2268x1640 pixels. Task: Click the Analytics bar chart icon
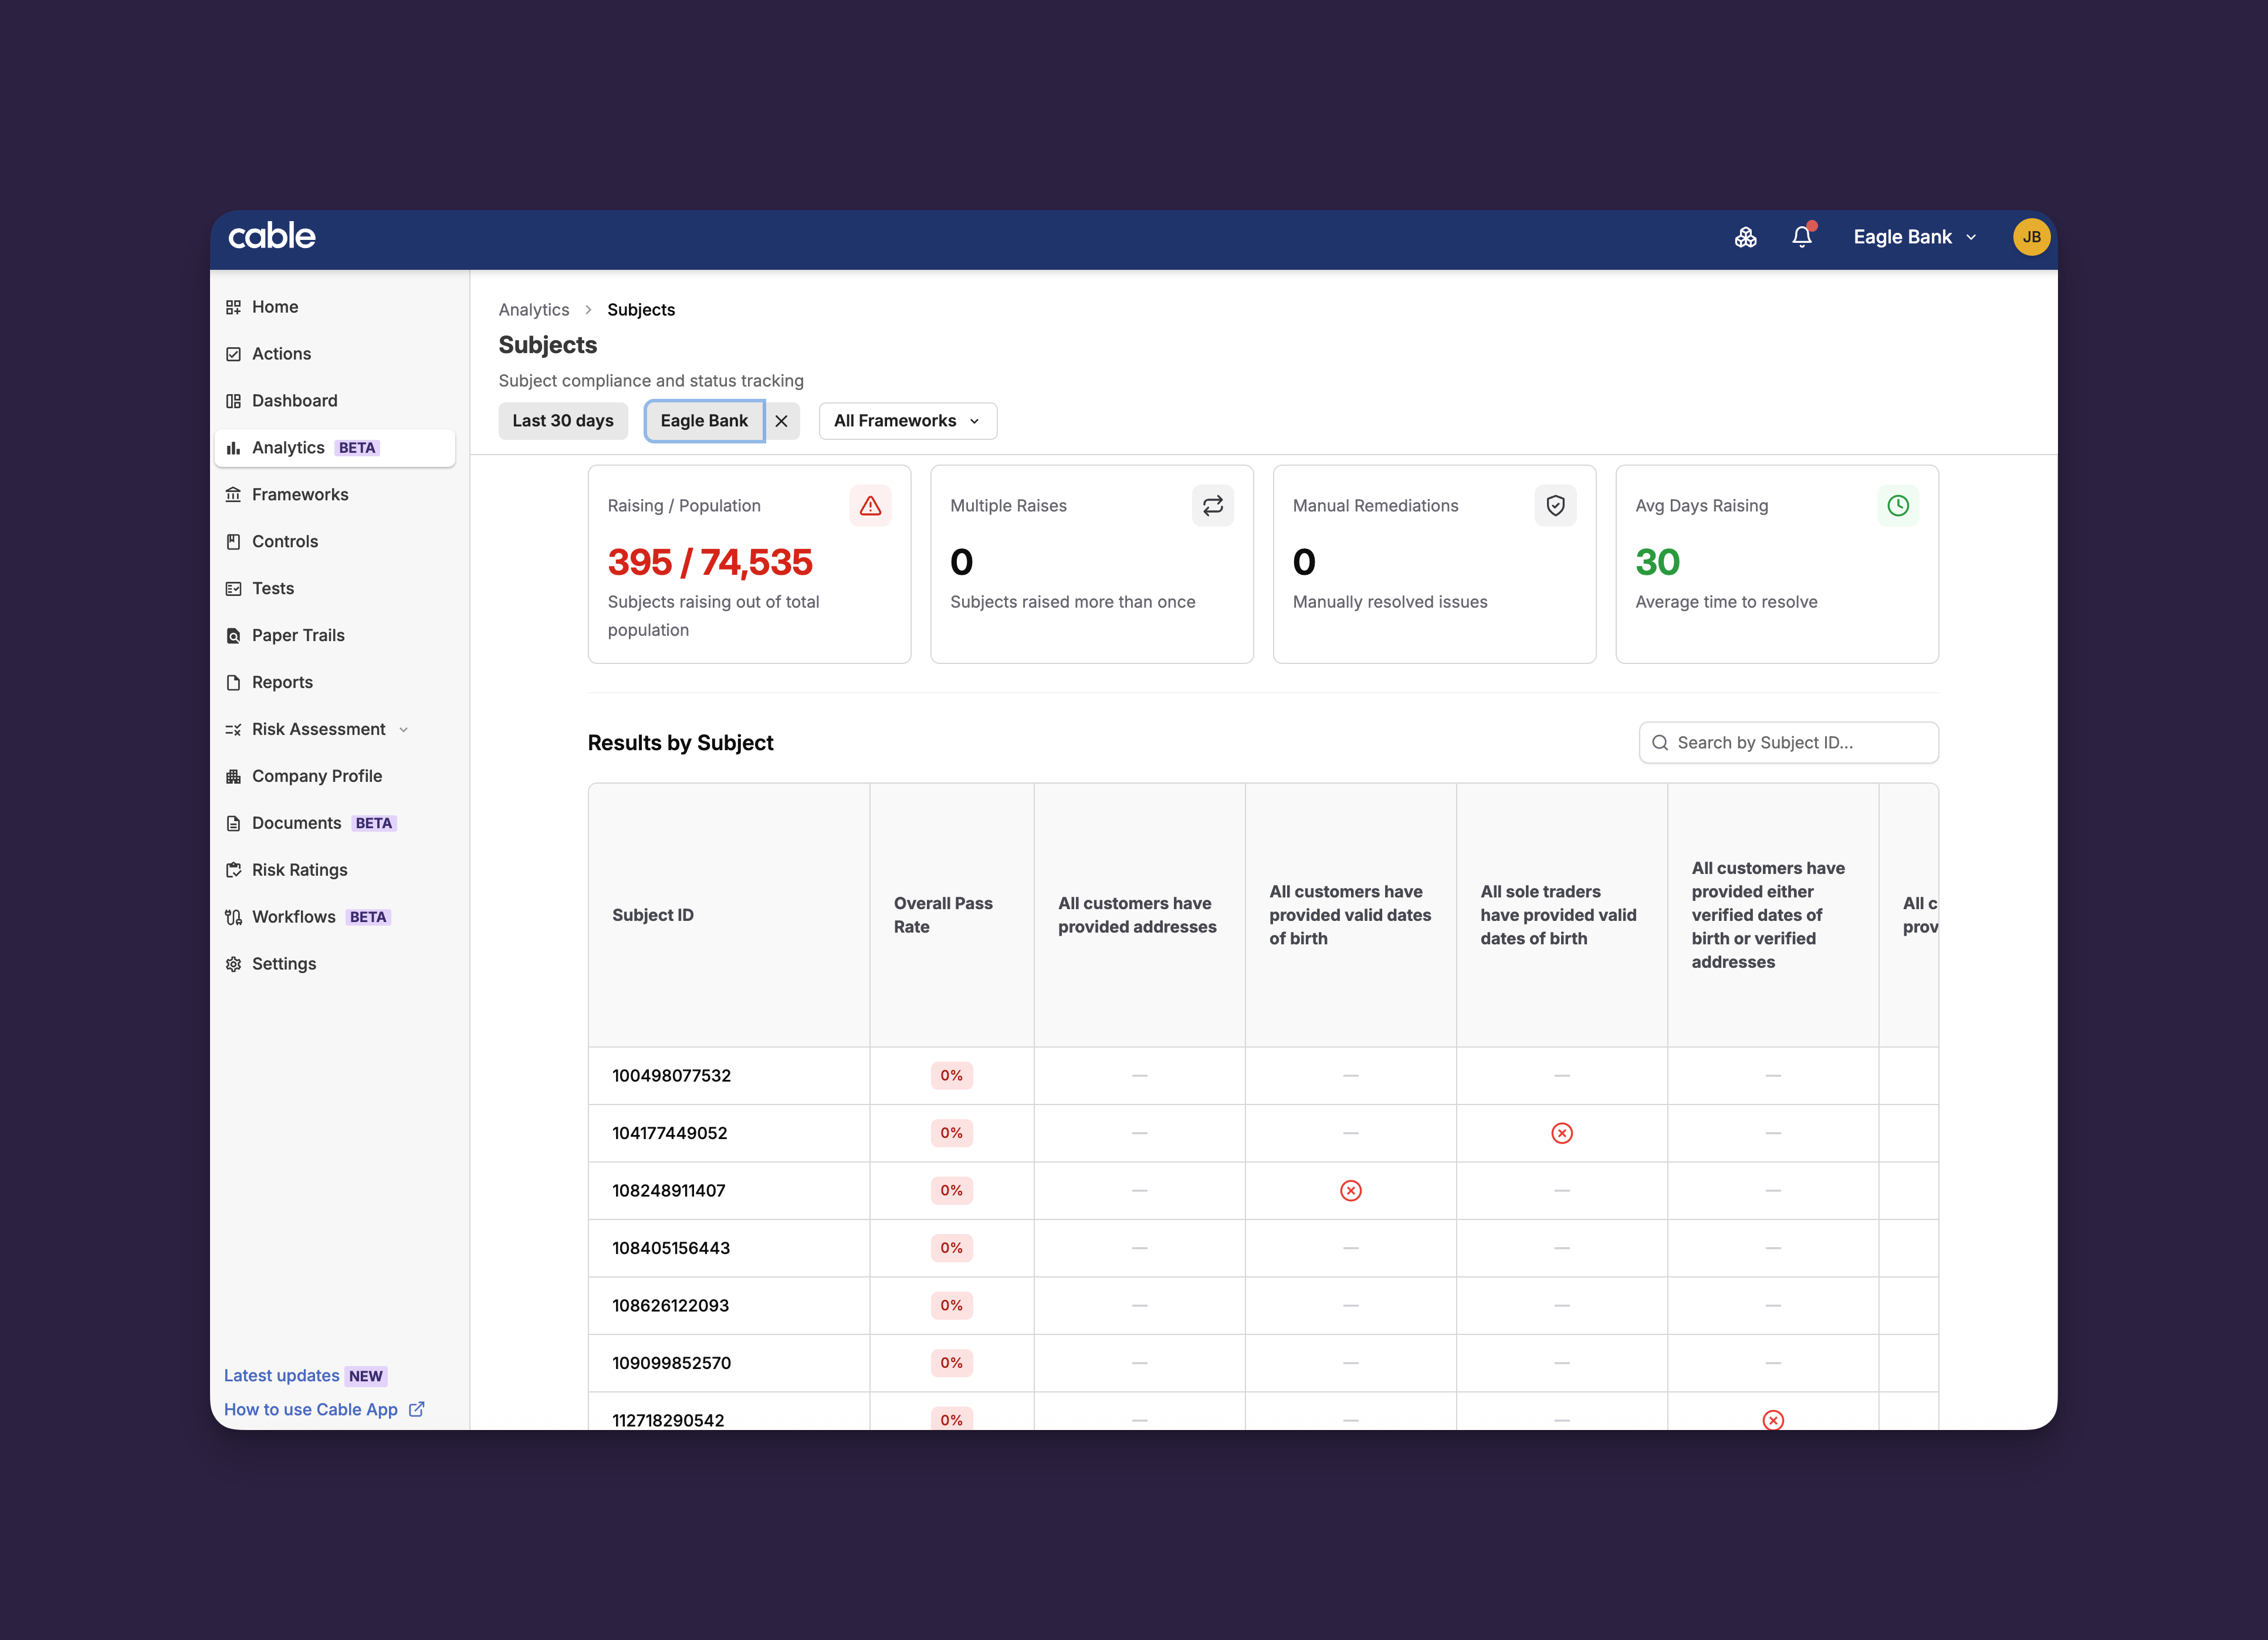233,448
